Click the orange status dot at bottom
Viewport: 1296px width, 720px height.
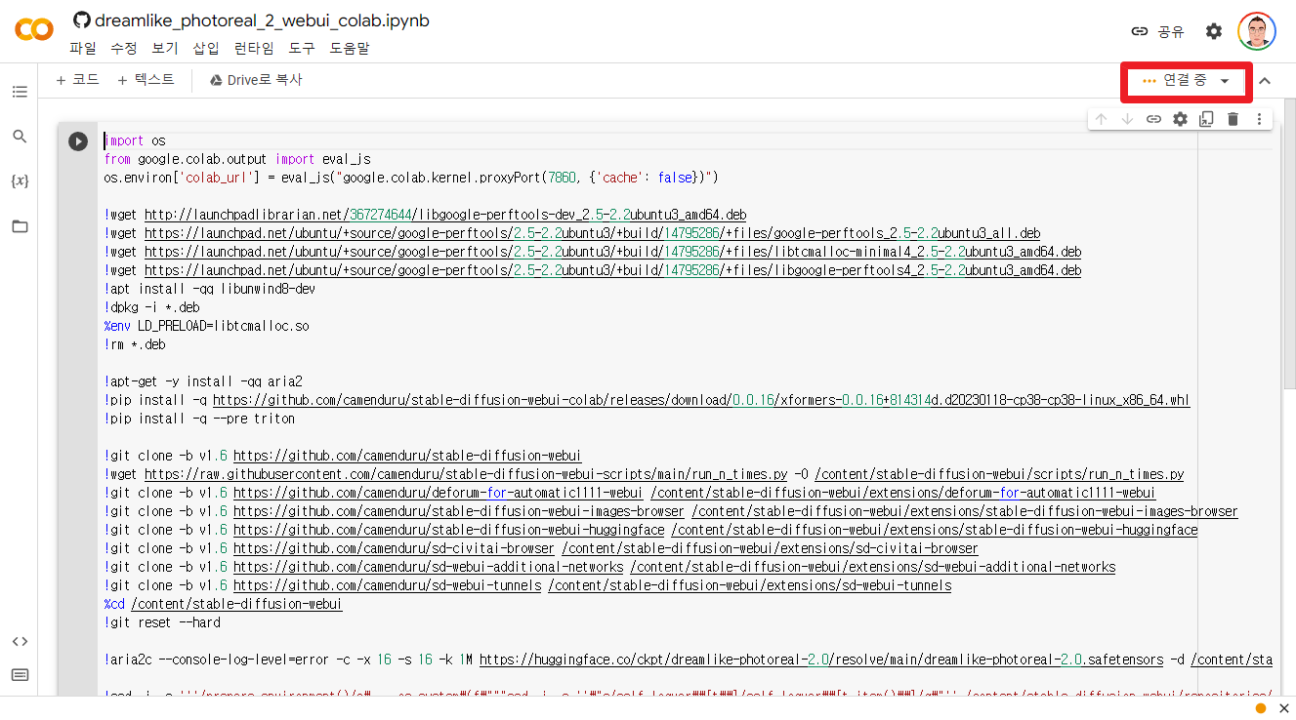(1261, 708)
